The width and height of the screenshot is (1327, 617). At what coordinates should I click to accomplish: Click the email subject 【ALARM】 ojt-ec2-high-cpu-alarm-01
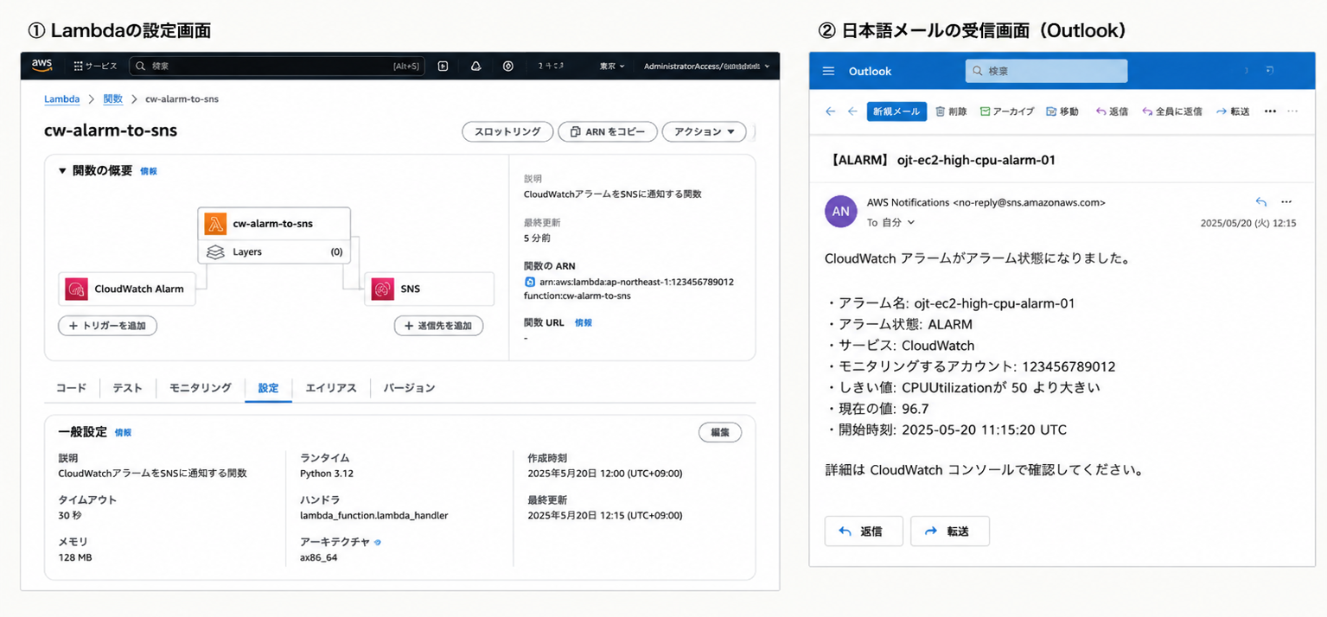pos(941,160)
